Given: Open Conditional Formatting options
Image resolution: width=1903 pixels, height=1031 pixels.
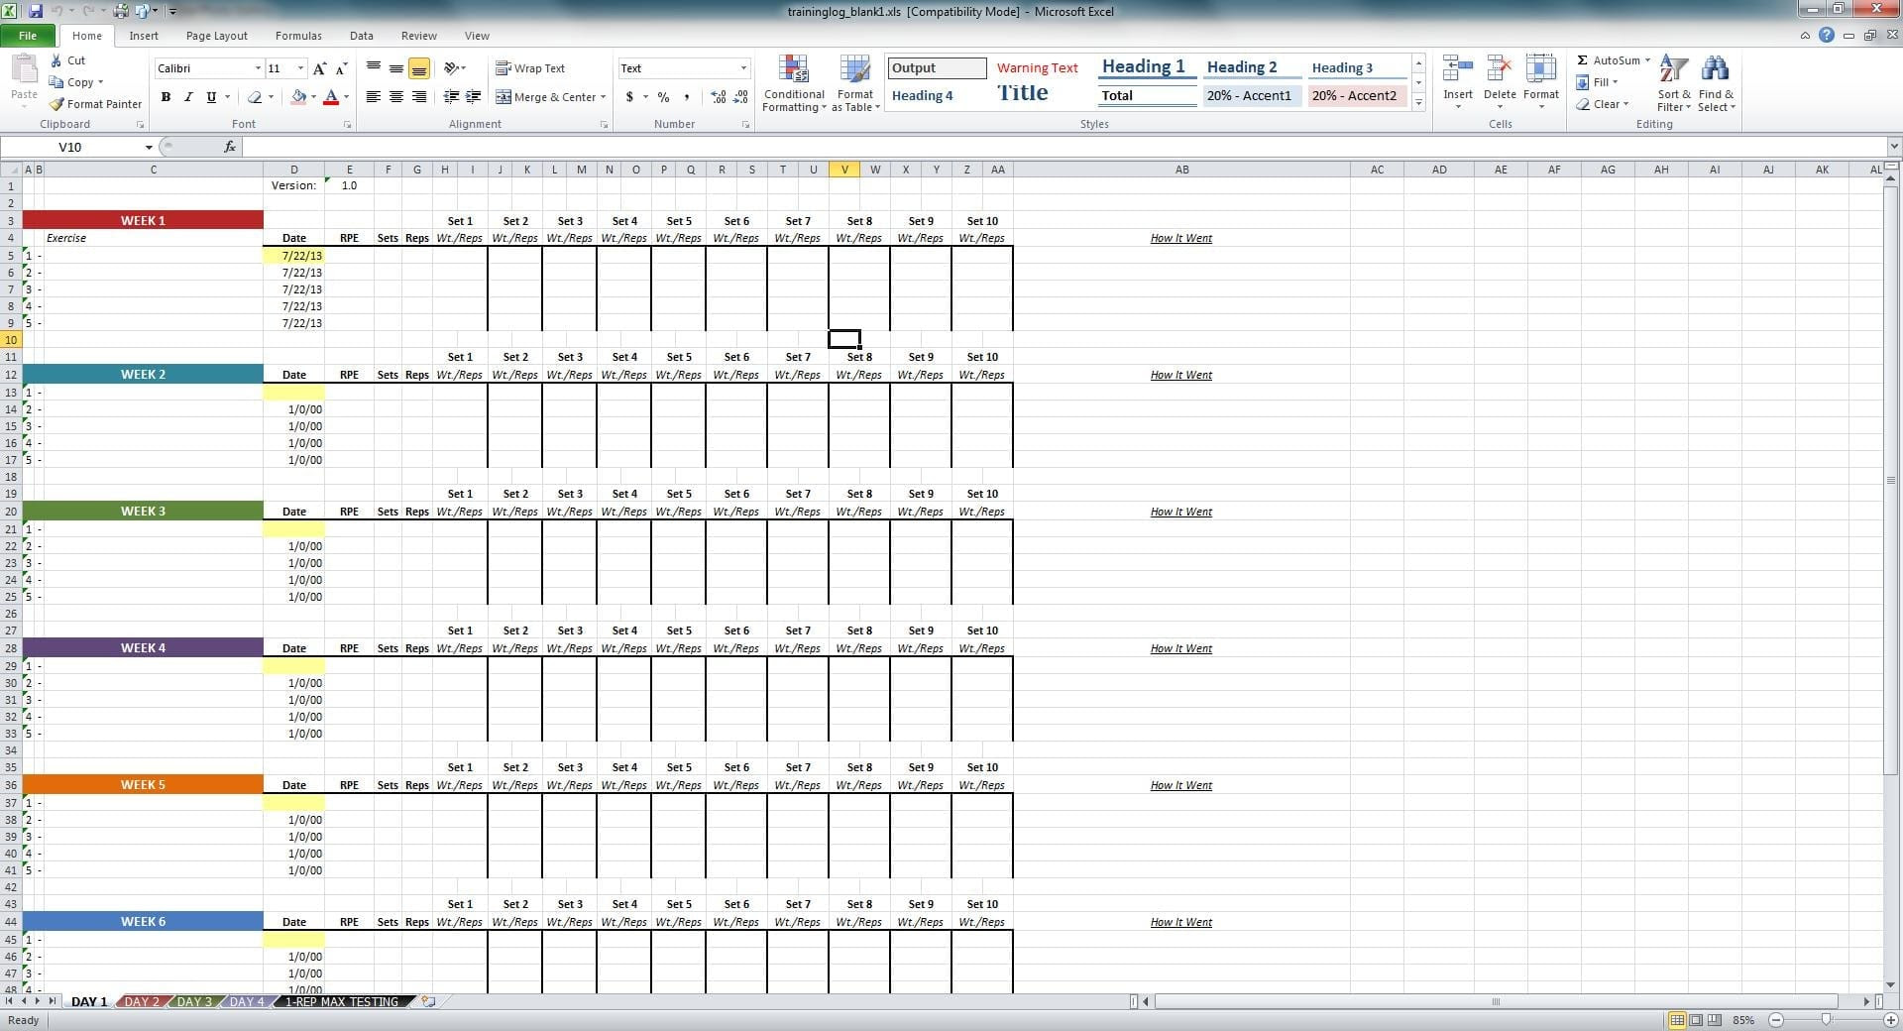Looking at the screenshot, I should click(x=794, y=83).
